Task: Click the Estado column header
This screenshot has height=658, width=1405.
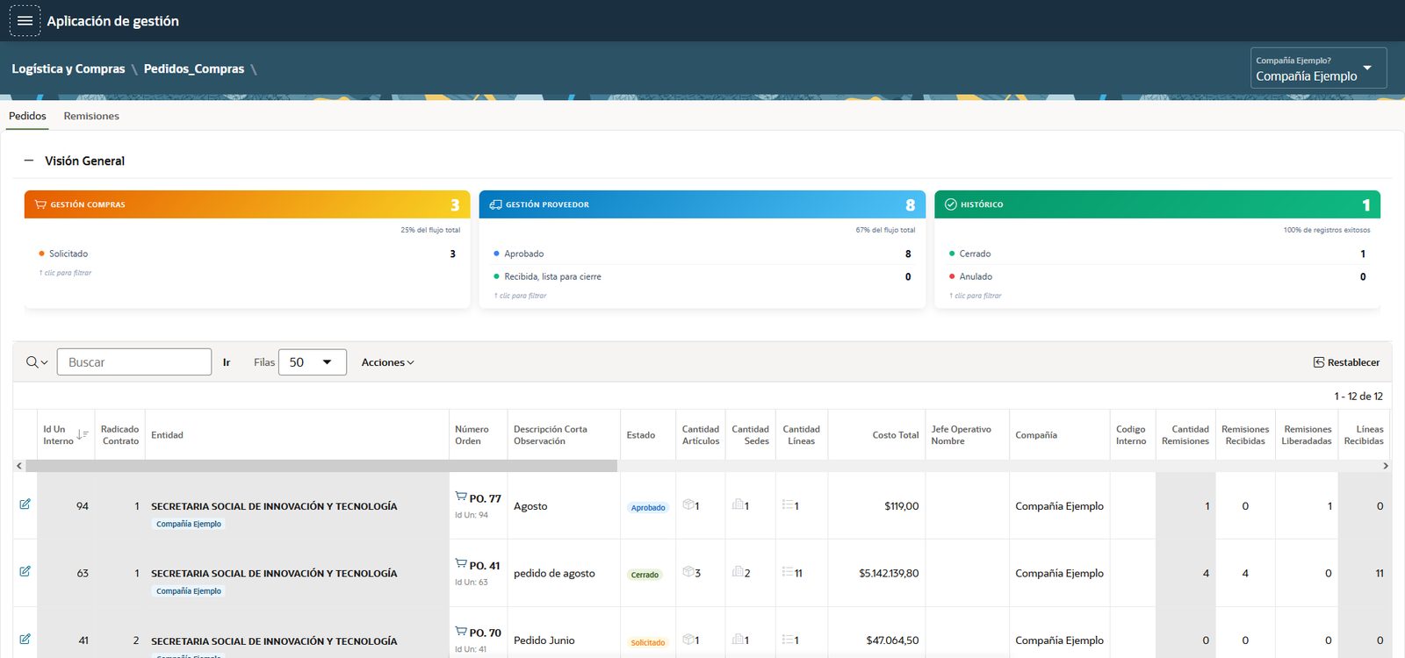Action: tap(640, 435)
